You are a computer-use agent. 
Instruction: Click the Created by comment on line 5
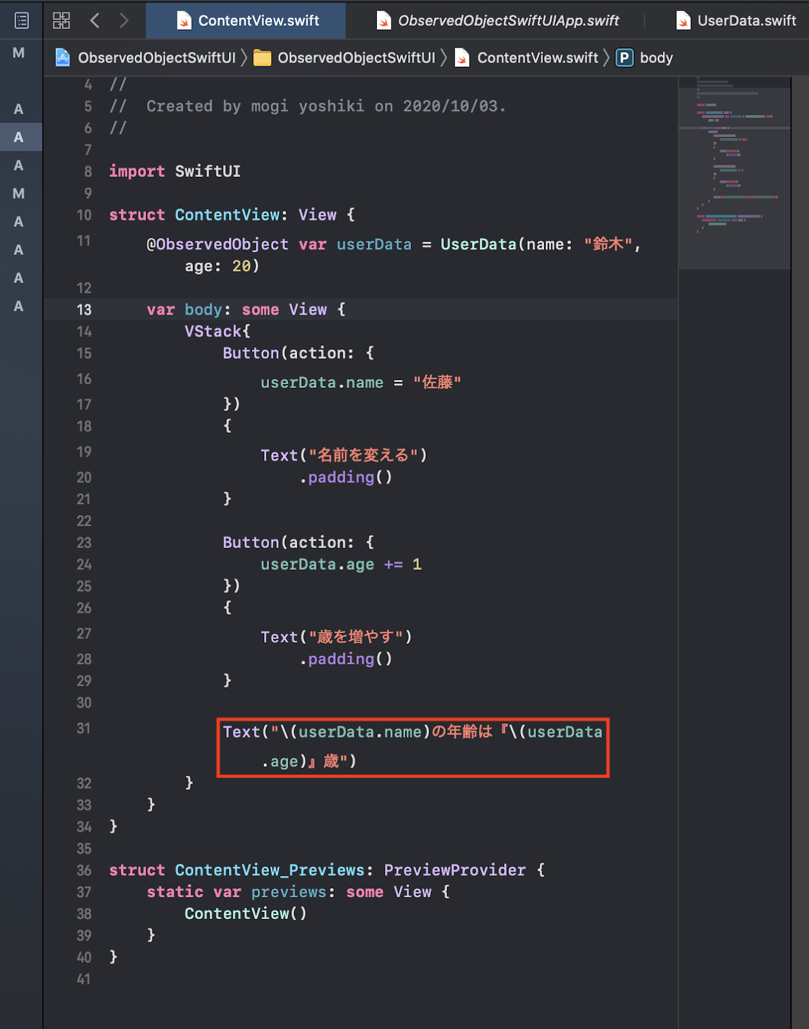click(x=307, y=106)
